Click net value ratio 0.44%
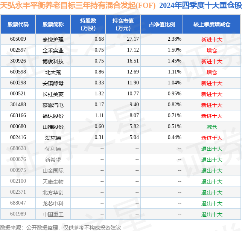 point(174,138)
